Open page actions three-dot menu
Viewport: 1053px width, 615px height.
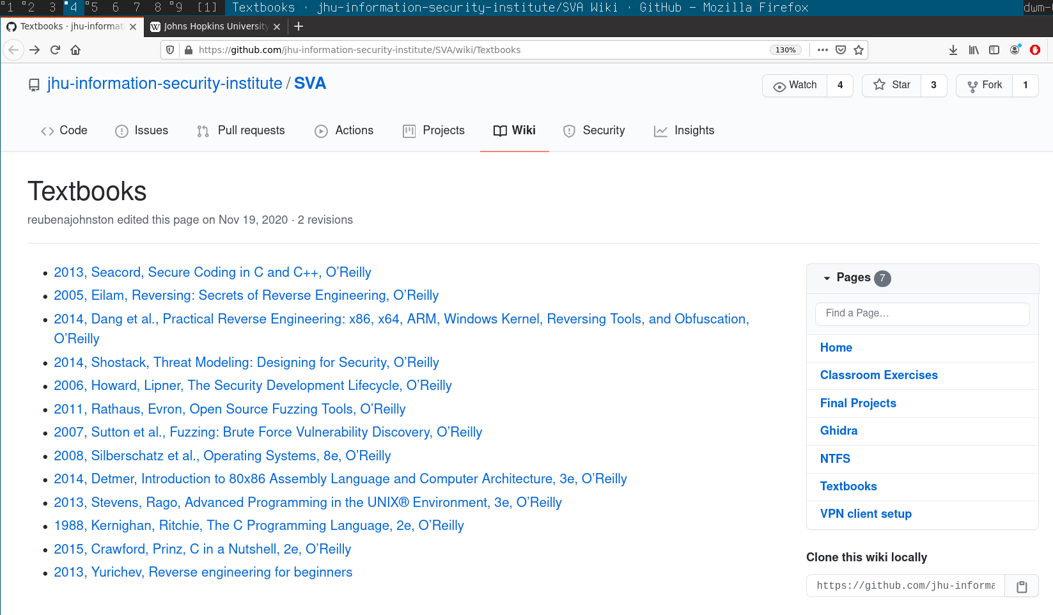click(x=823, y=50)
